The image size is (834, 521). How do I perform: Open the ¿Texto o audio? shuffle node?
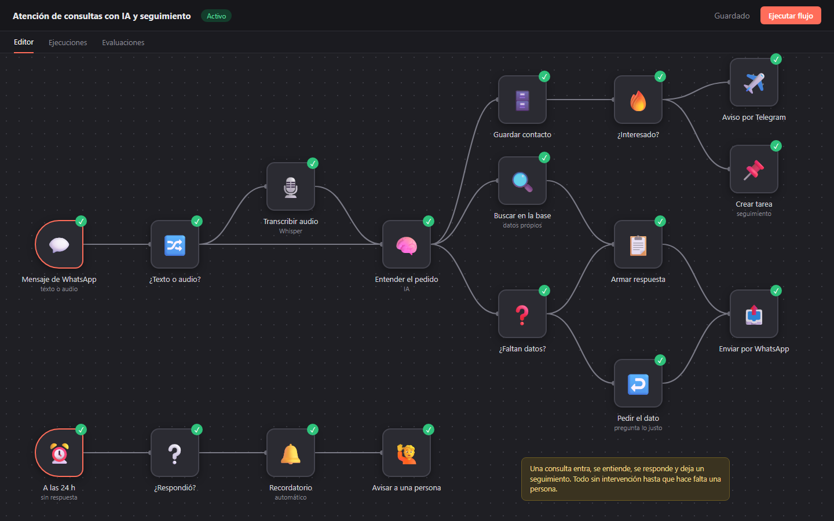[175, 244]
